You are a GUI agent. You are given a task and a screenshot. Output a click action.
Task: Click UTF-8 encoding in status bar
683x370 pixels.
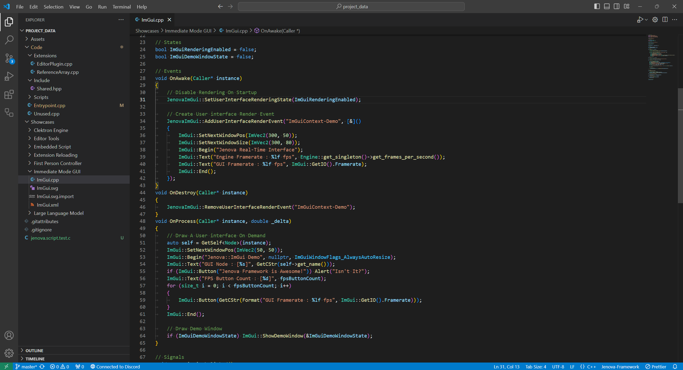coord(558,367)
